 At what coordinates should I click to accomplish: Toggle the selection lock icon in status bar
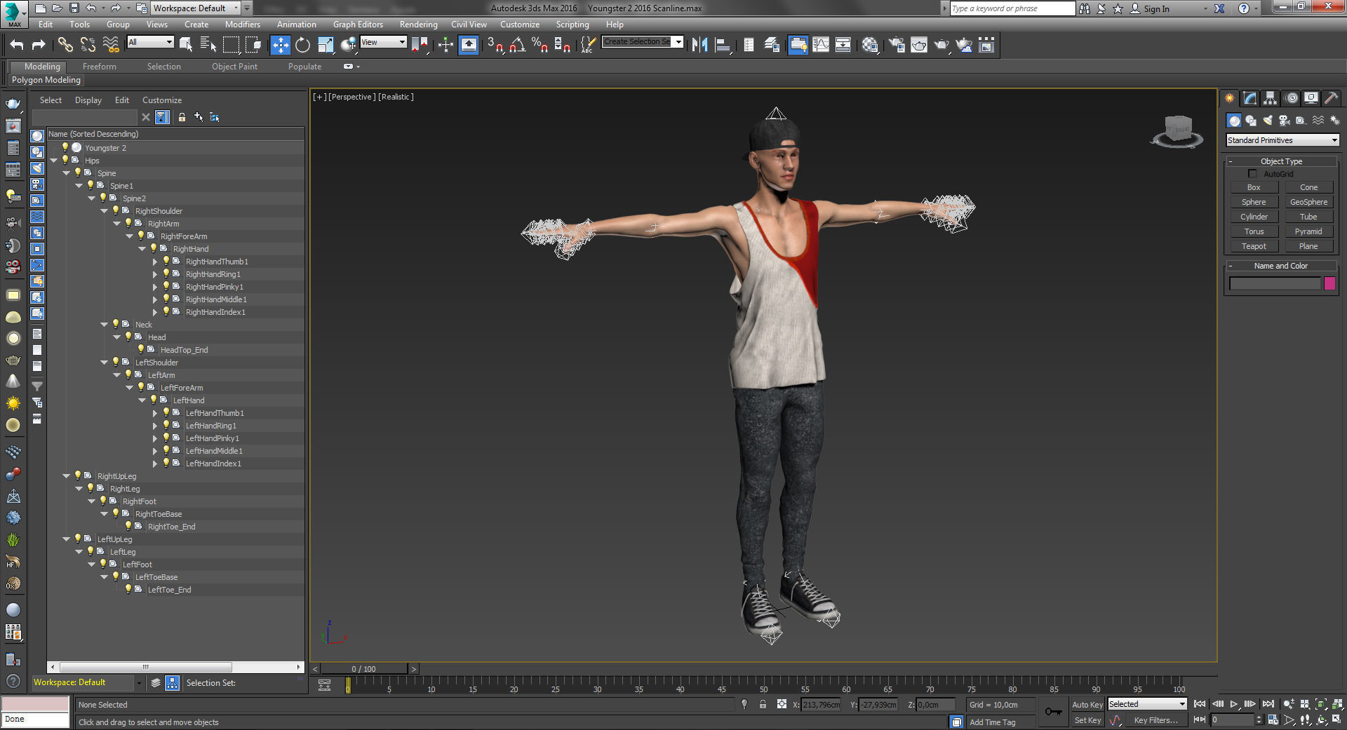click(763, 704)
